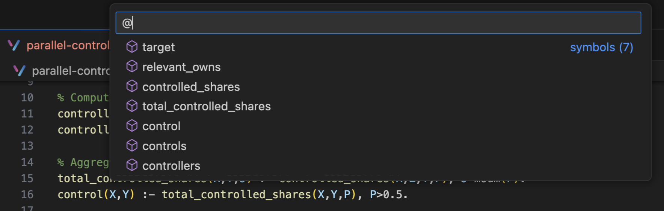Click the cube icon beside target

click(x=132, y=47)
